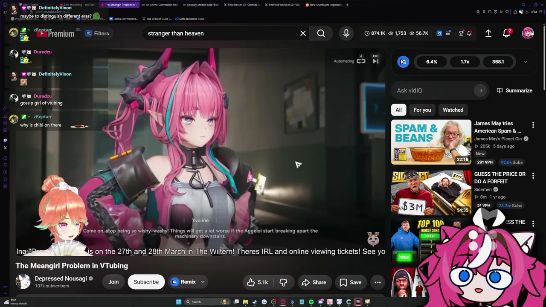This screenshot has height=307, width=546.
Task: Open more options for James May video
Action: pos(533,125)
